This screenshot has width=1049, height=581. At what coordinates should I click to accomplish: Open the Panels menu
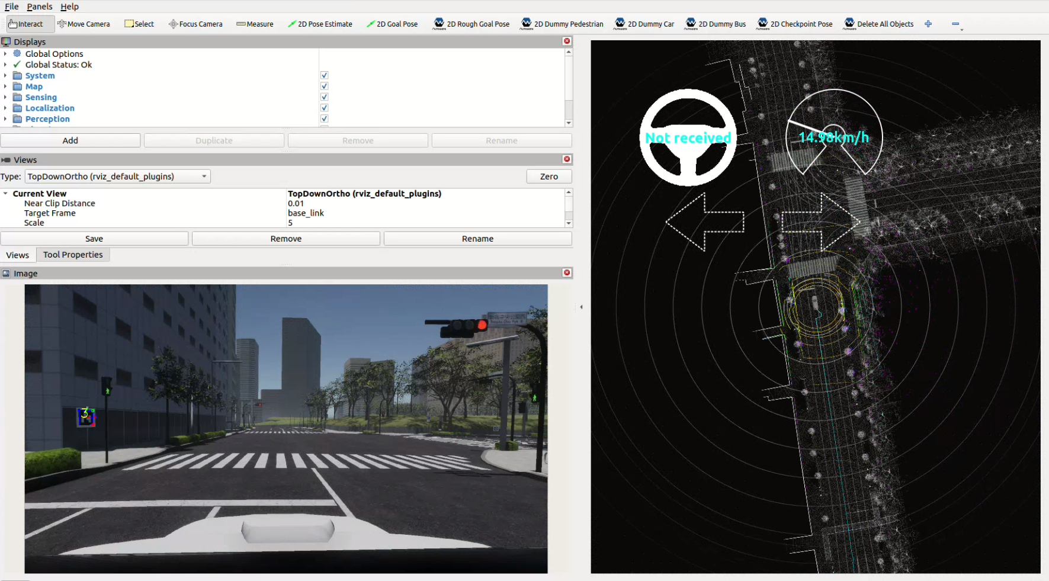(x=39, y=7)
